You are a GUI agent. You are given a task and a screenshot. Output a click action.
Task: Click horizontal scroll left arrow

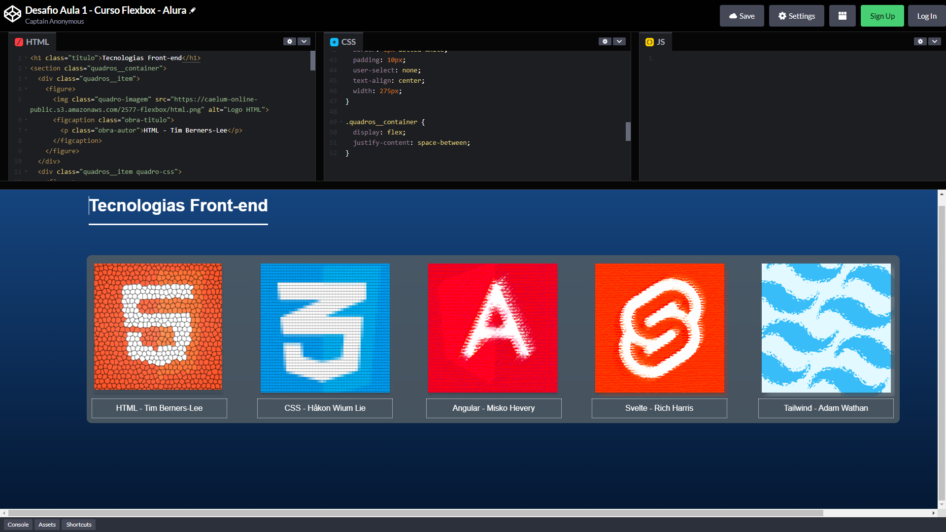pos(4,513)
